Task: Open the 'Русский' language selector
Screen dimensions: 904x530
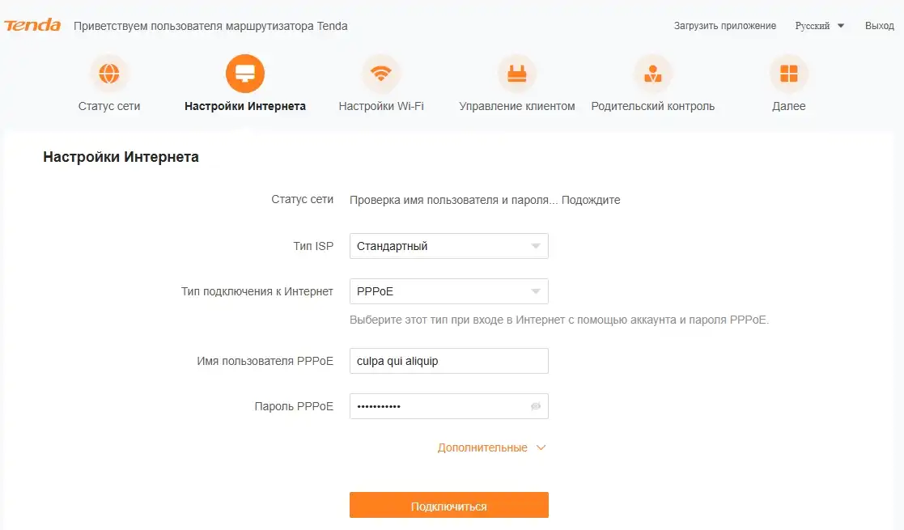Action: point(820,25)
